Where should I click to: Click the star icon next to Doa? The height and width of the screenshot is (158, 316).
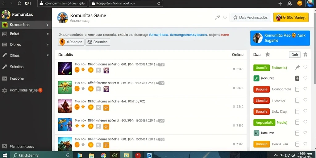(268, 54)
